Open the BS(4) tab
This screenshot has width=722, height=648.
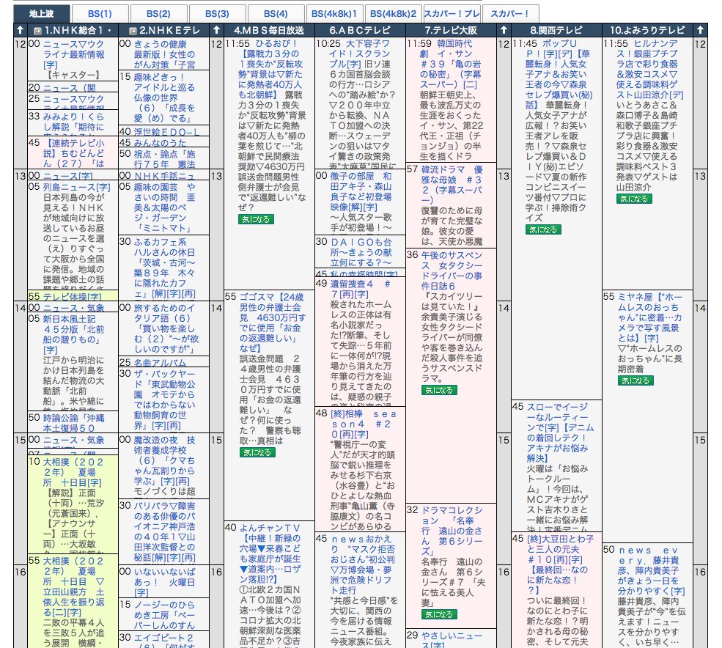tap(276, 14)
